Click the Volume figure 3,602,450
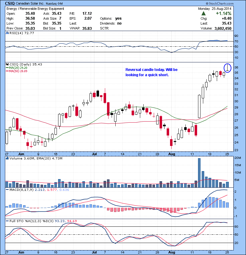 pos(223,29)
